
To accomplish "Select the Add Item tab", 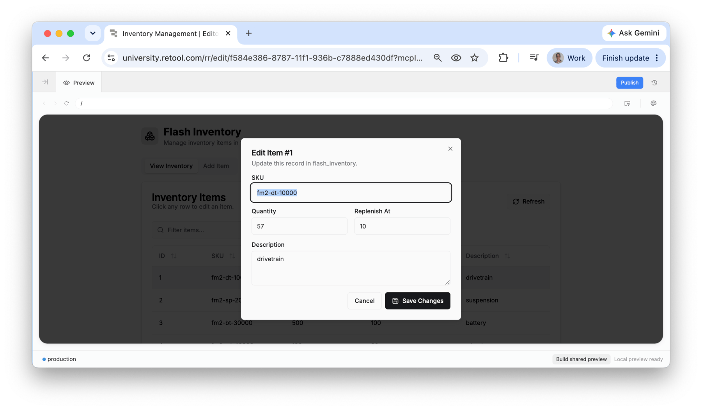I will 216,166.
